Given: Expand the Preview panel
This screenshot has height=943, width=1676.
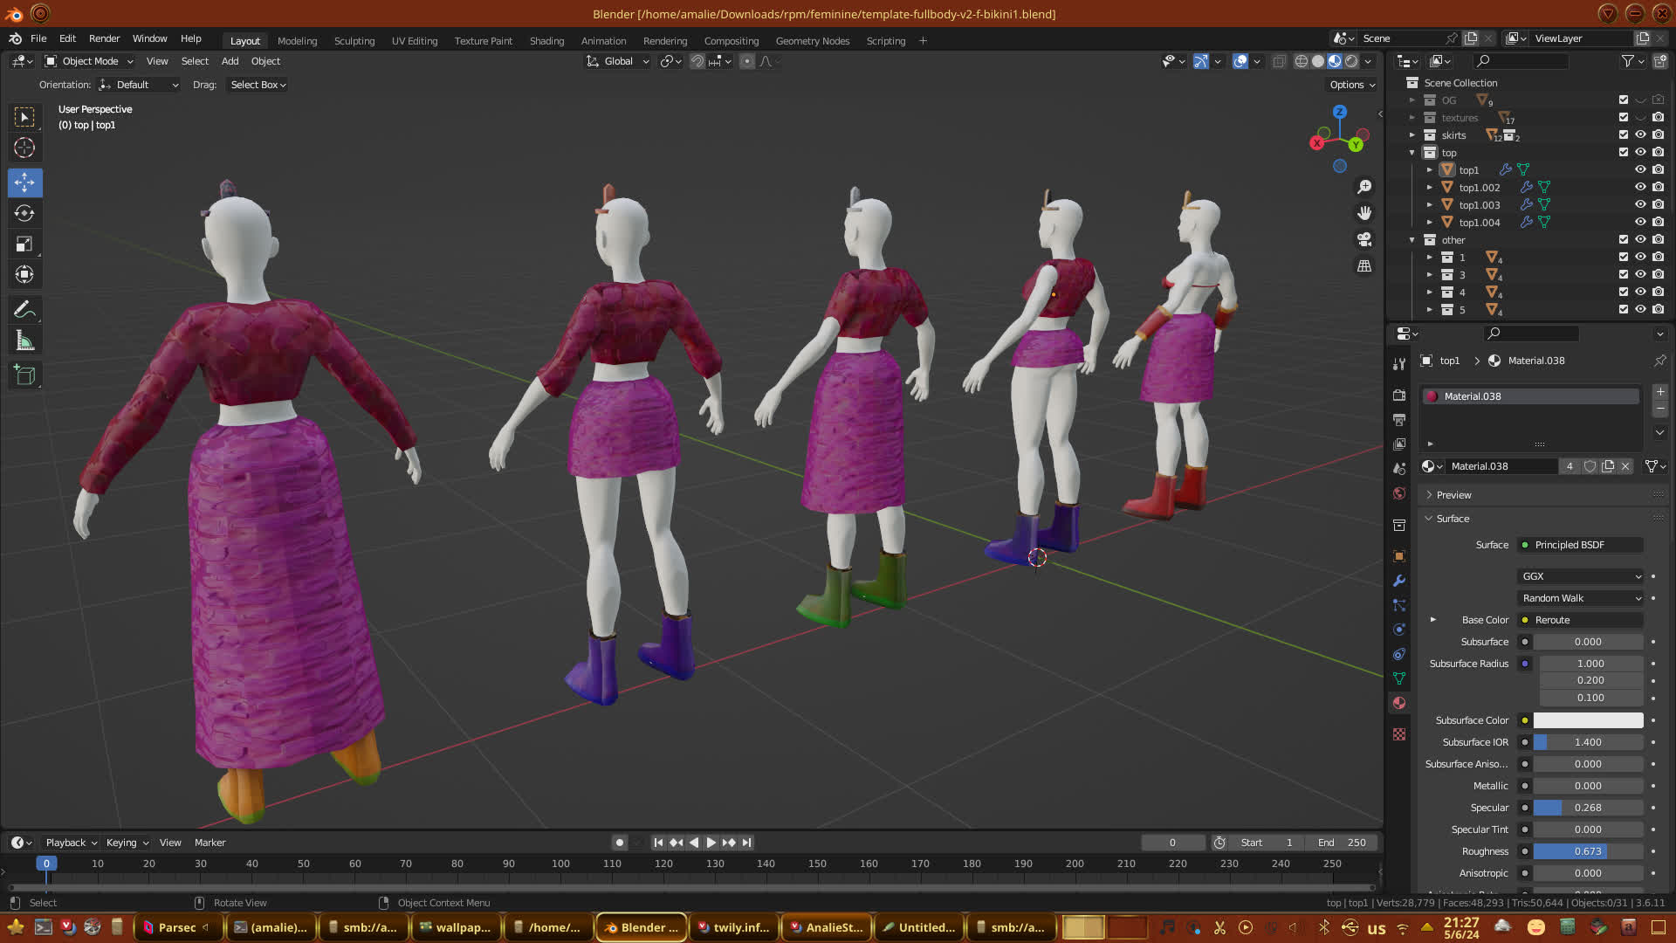Looking at the screenshot, I should point(1453,495).
